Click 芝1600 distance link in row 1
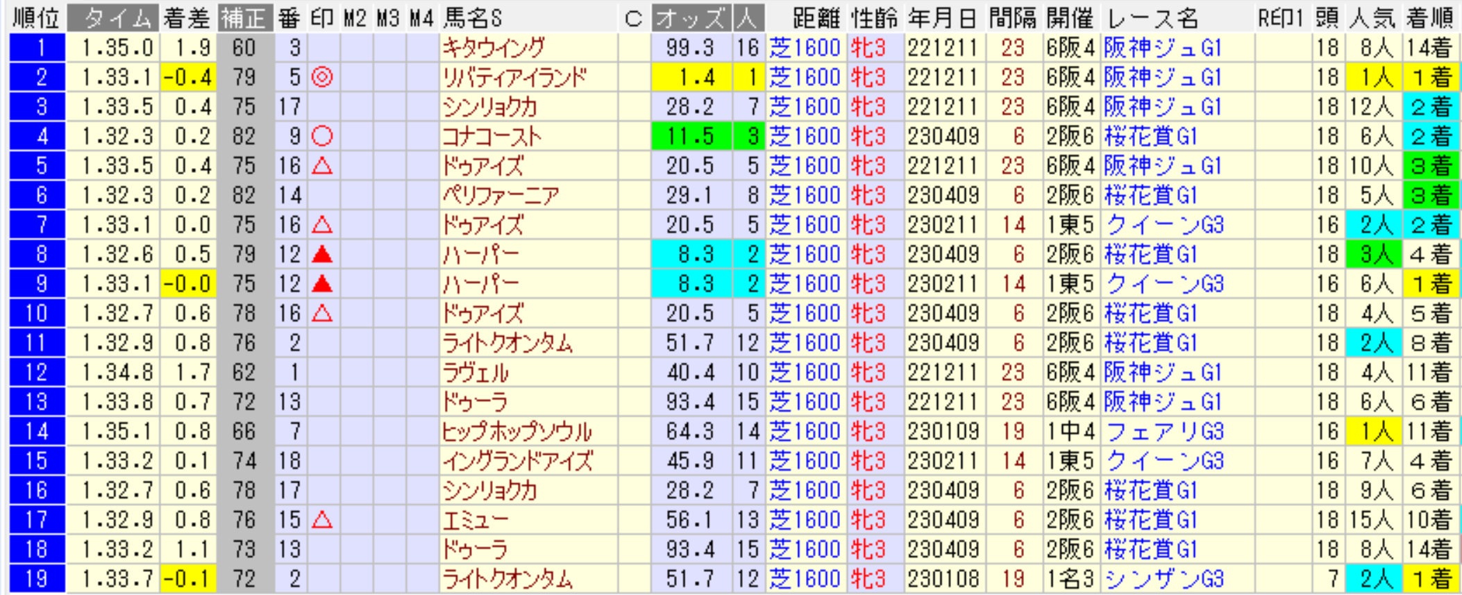Image resolution: width=1462 pixels, height=595 pixels. coord(805,48)
